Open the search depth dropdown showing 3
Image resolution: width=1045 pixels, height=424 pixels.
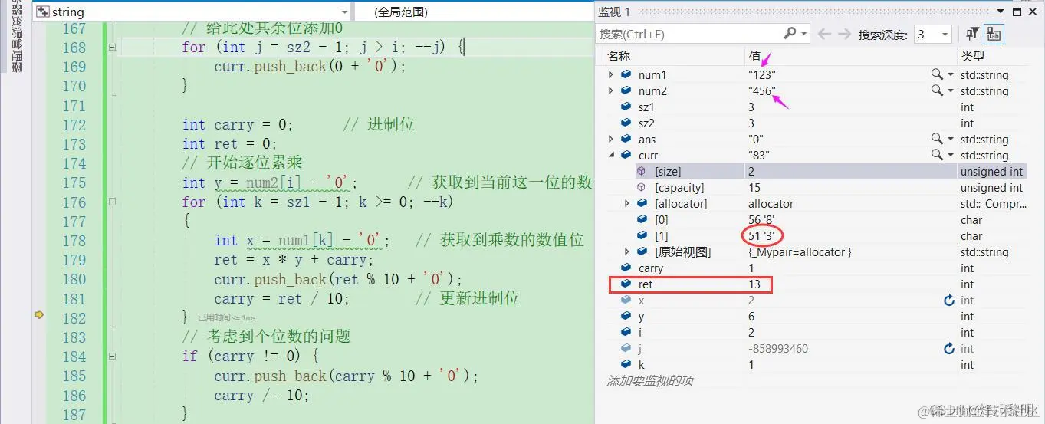[x=933, y=35]
